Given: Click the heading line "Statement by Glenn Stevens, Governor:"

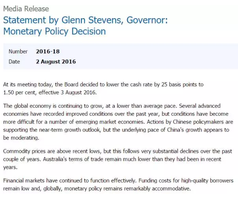Looking at the screenshot, I should (85, 20).
